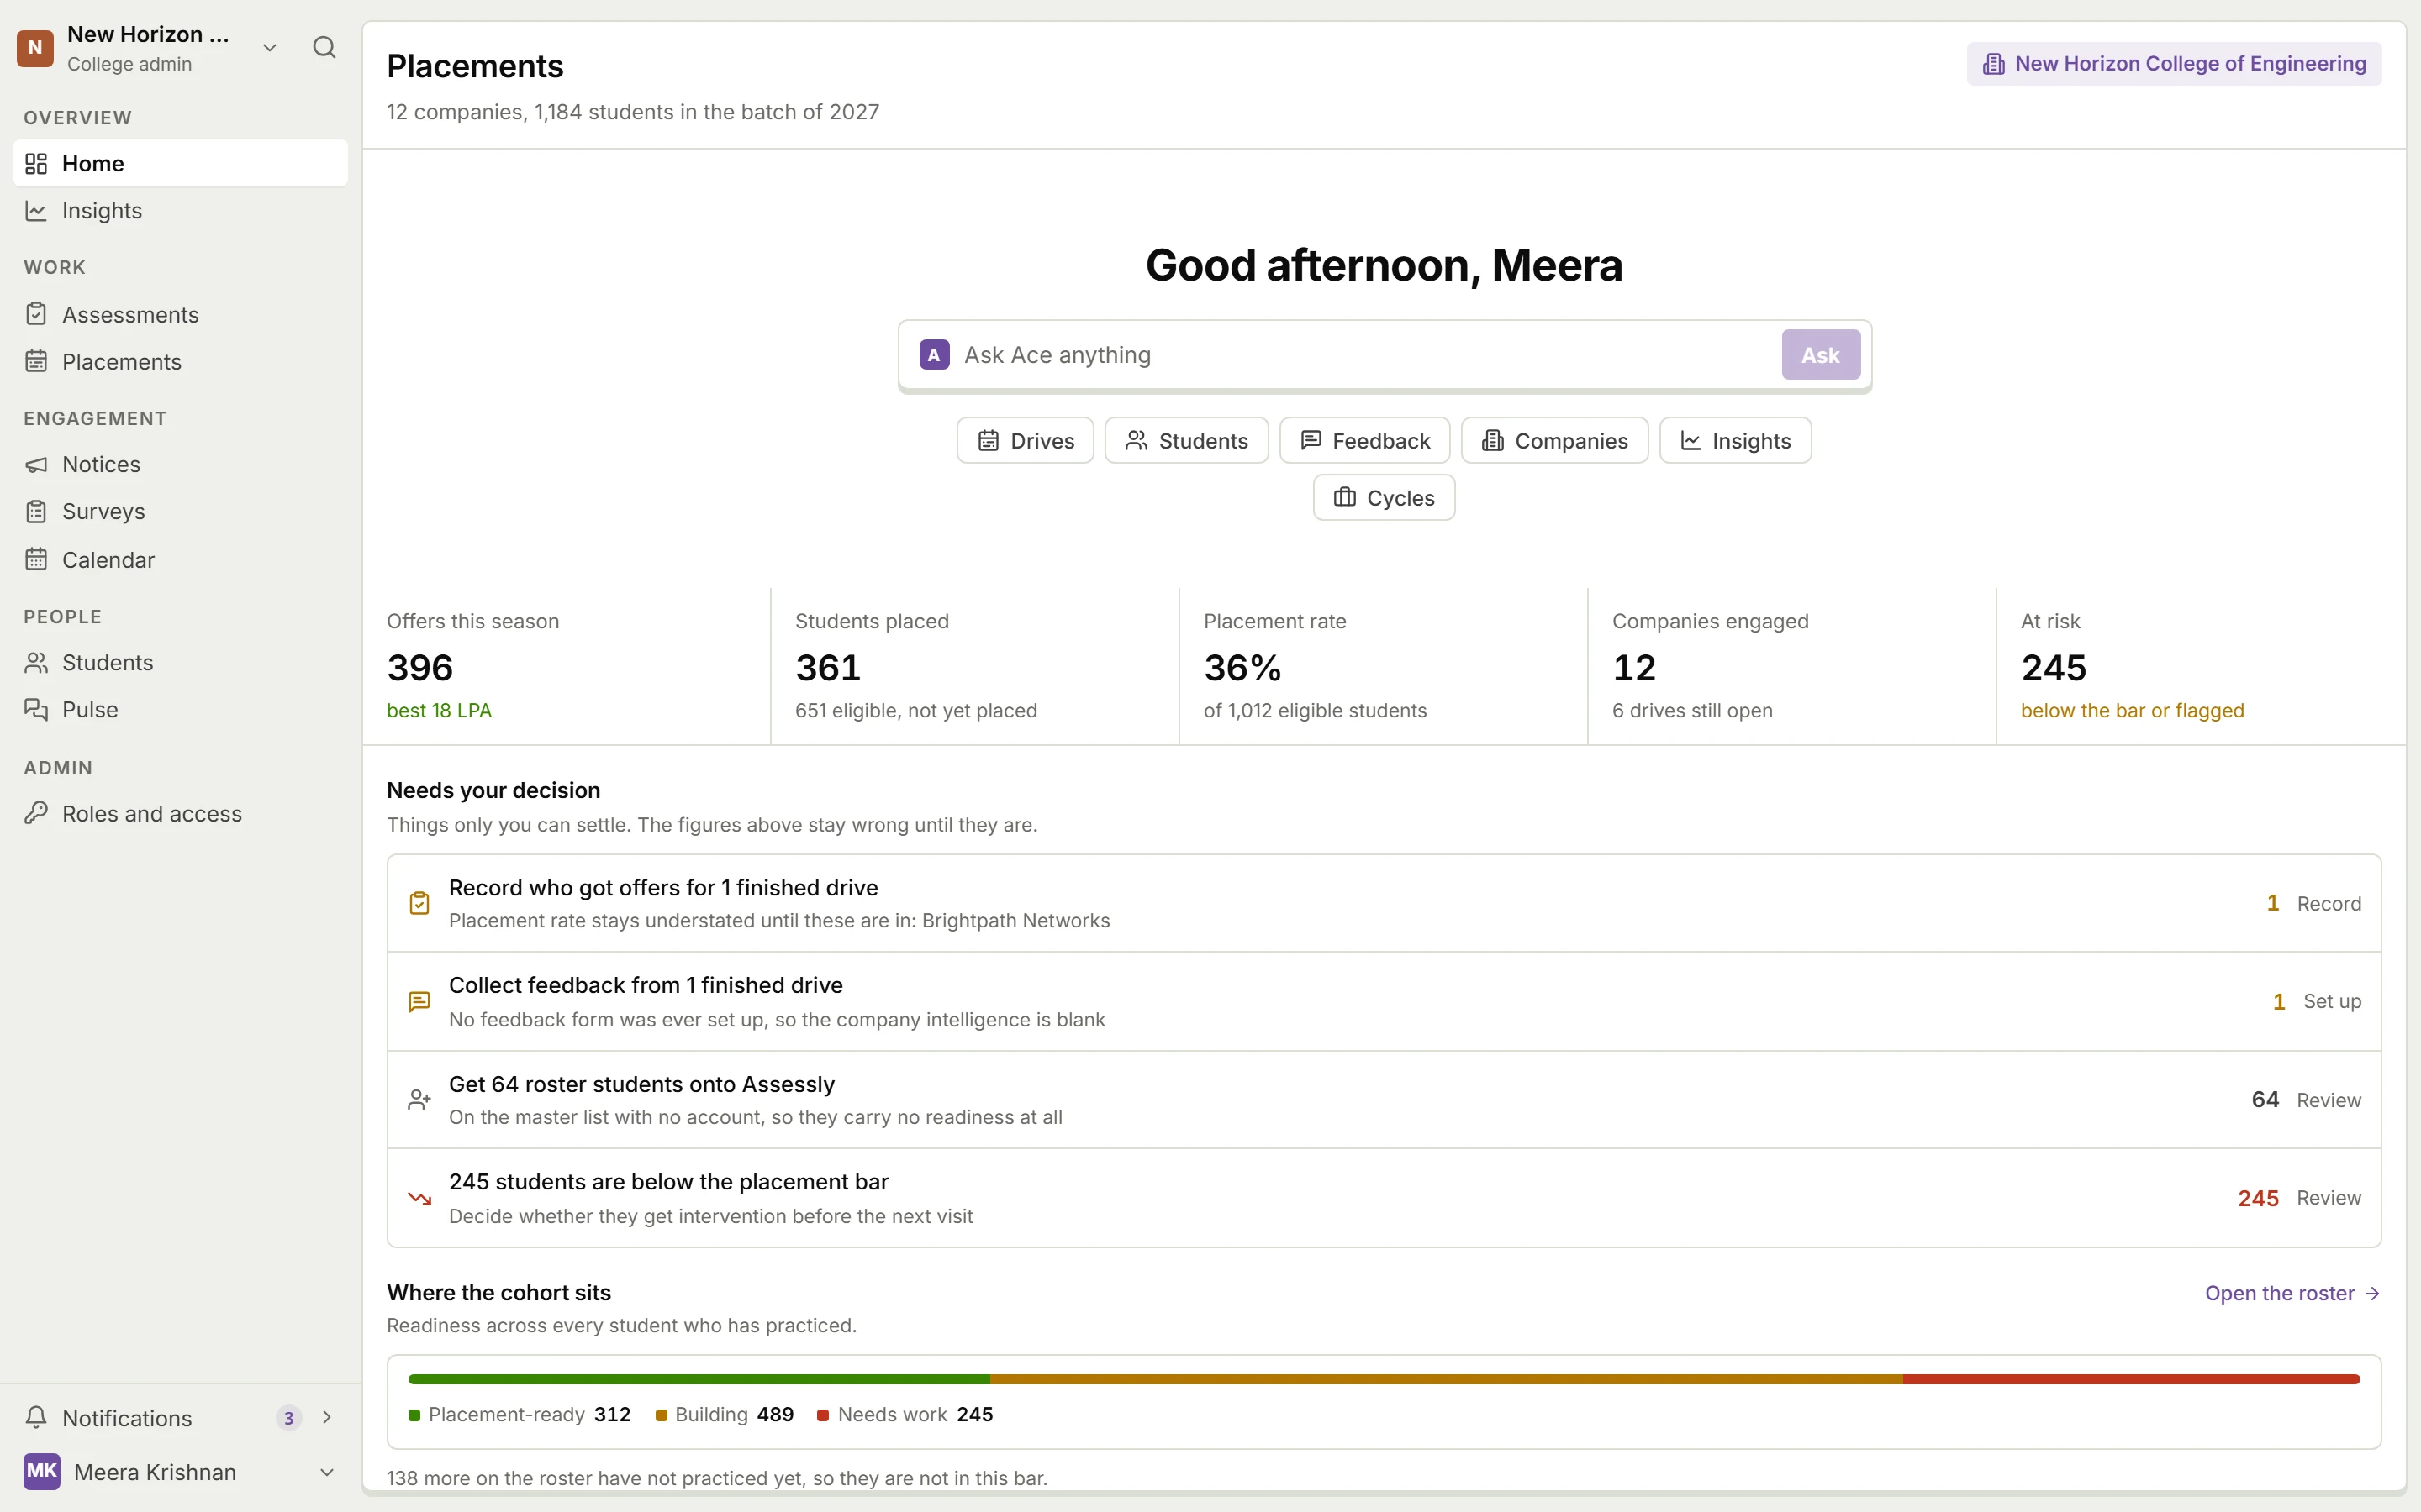This screenshot has height=1512, width=2421.
Task: Click the downward trend icon beside 245 students row
Action: point(419,1198)
